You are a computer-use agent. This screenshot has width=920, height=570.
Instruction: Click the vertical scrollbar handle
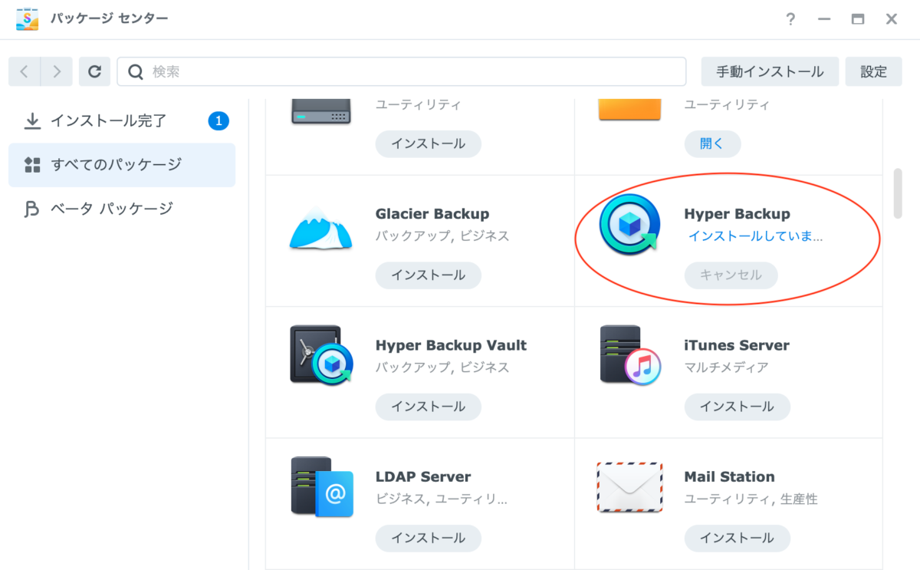(x=898, y=193)
